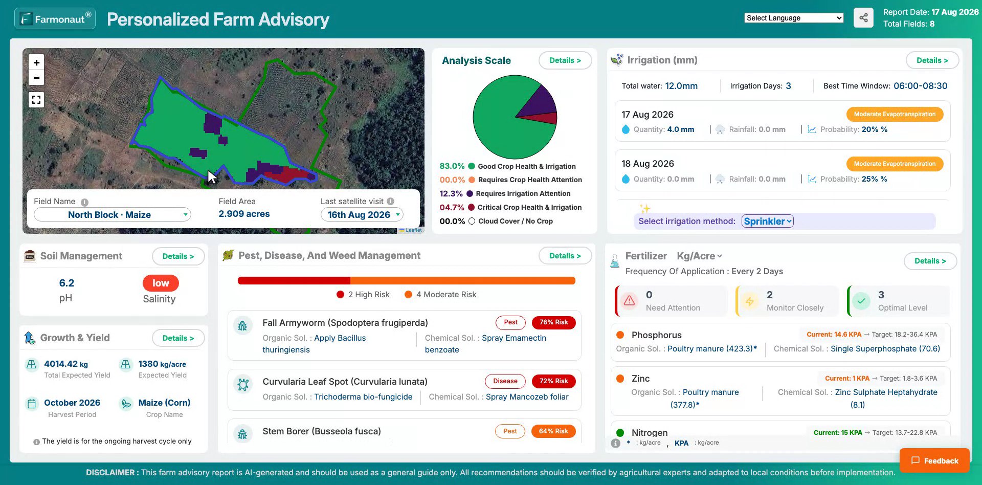The height and width of the screenshot is (485, 982).
Task: Click the 72% Risk badge
Action: [554, 381]
